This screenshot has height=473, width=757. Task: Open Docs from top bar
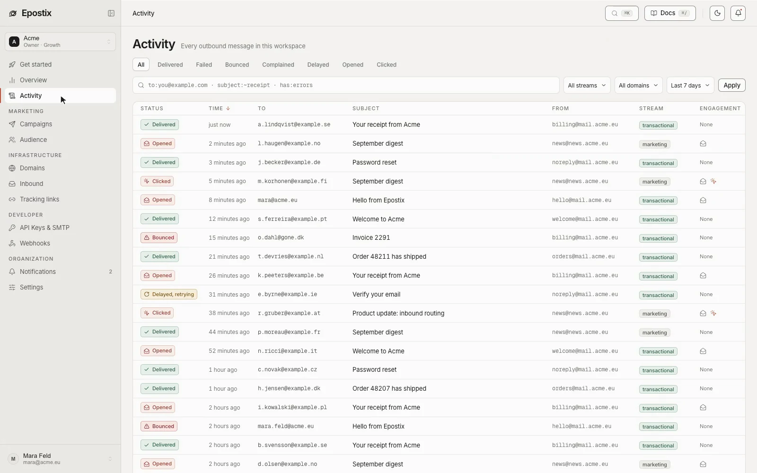[x=670, y=13]
